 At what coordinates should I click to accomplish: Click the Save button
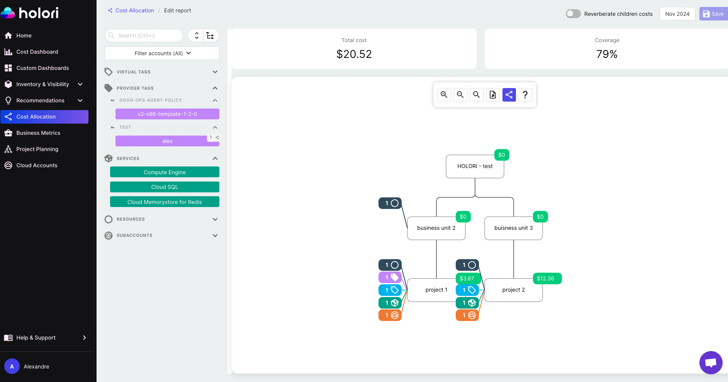[713, 14]
